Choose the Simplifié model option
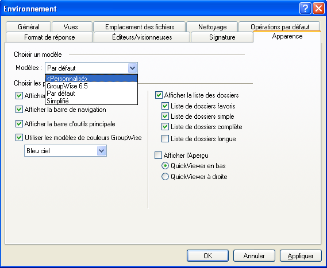 click(91, 101)
